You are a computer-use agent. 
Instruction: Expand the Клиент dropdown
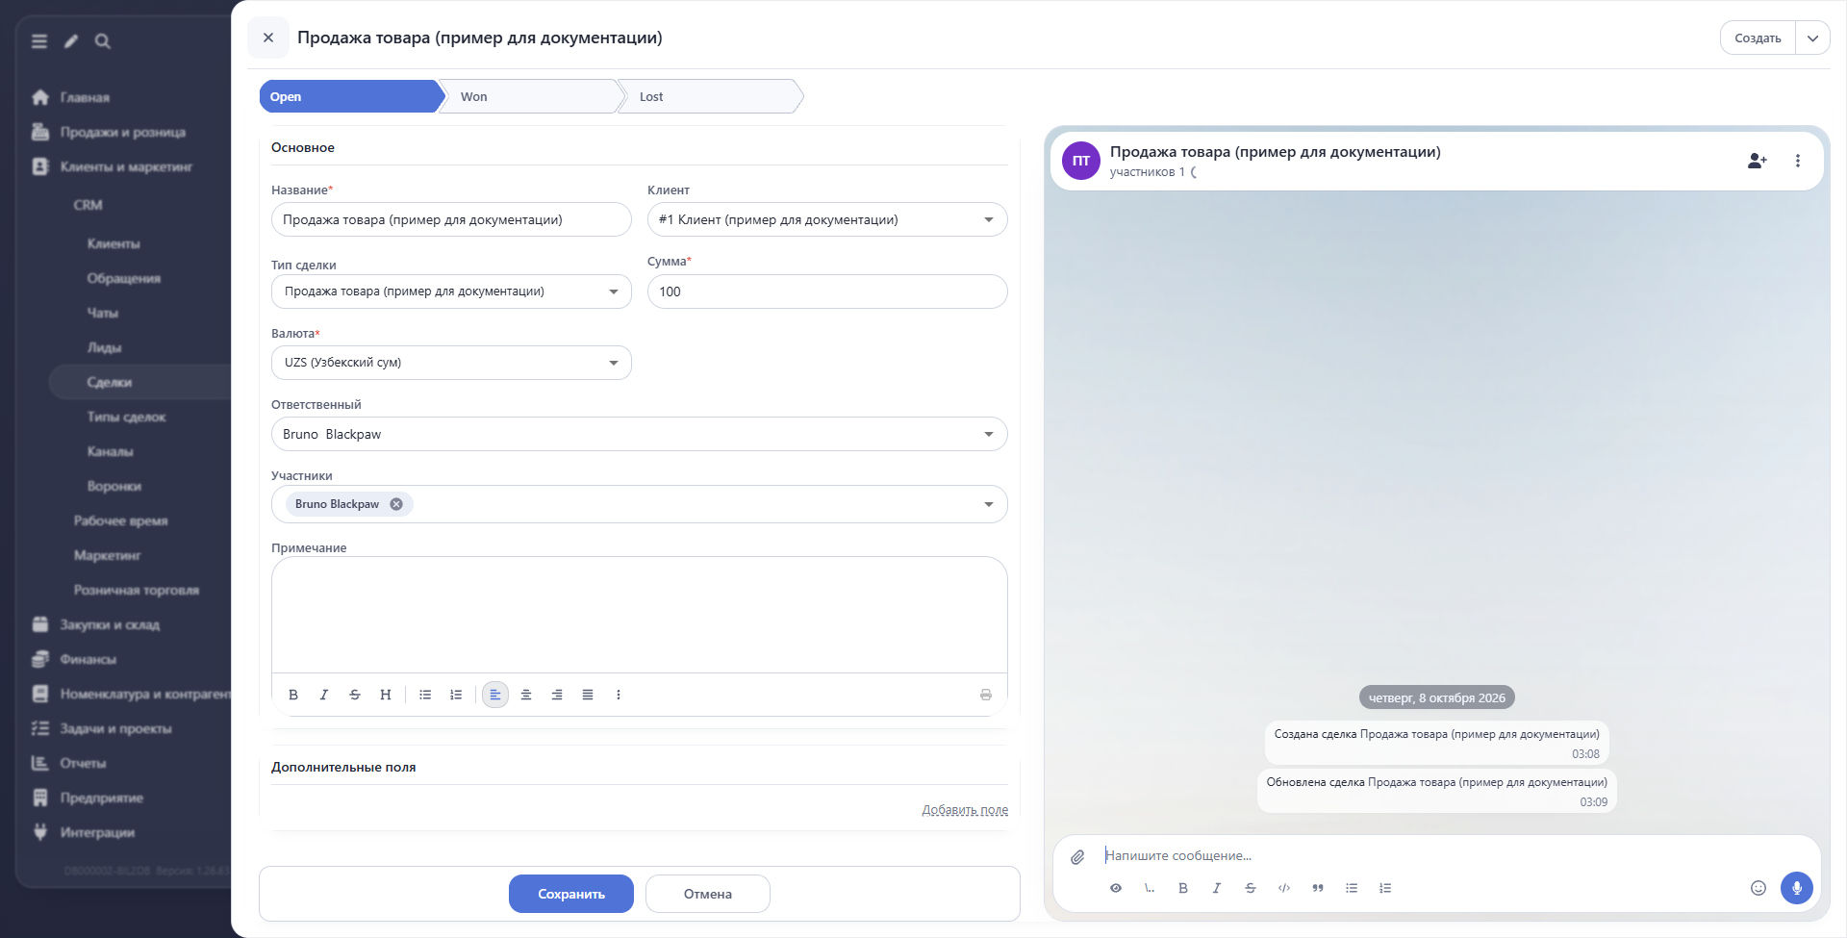[988, 219]
